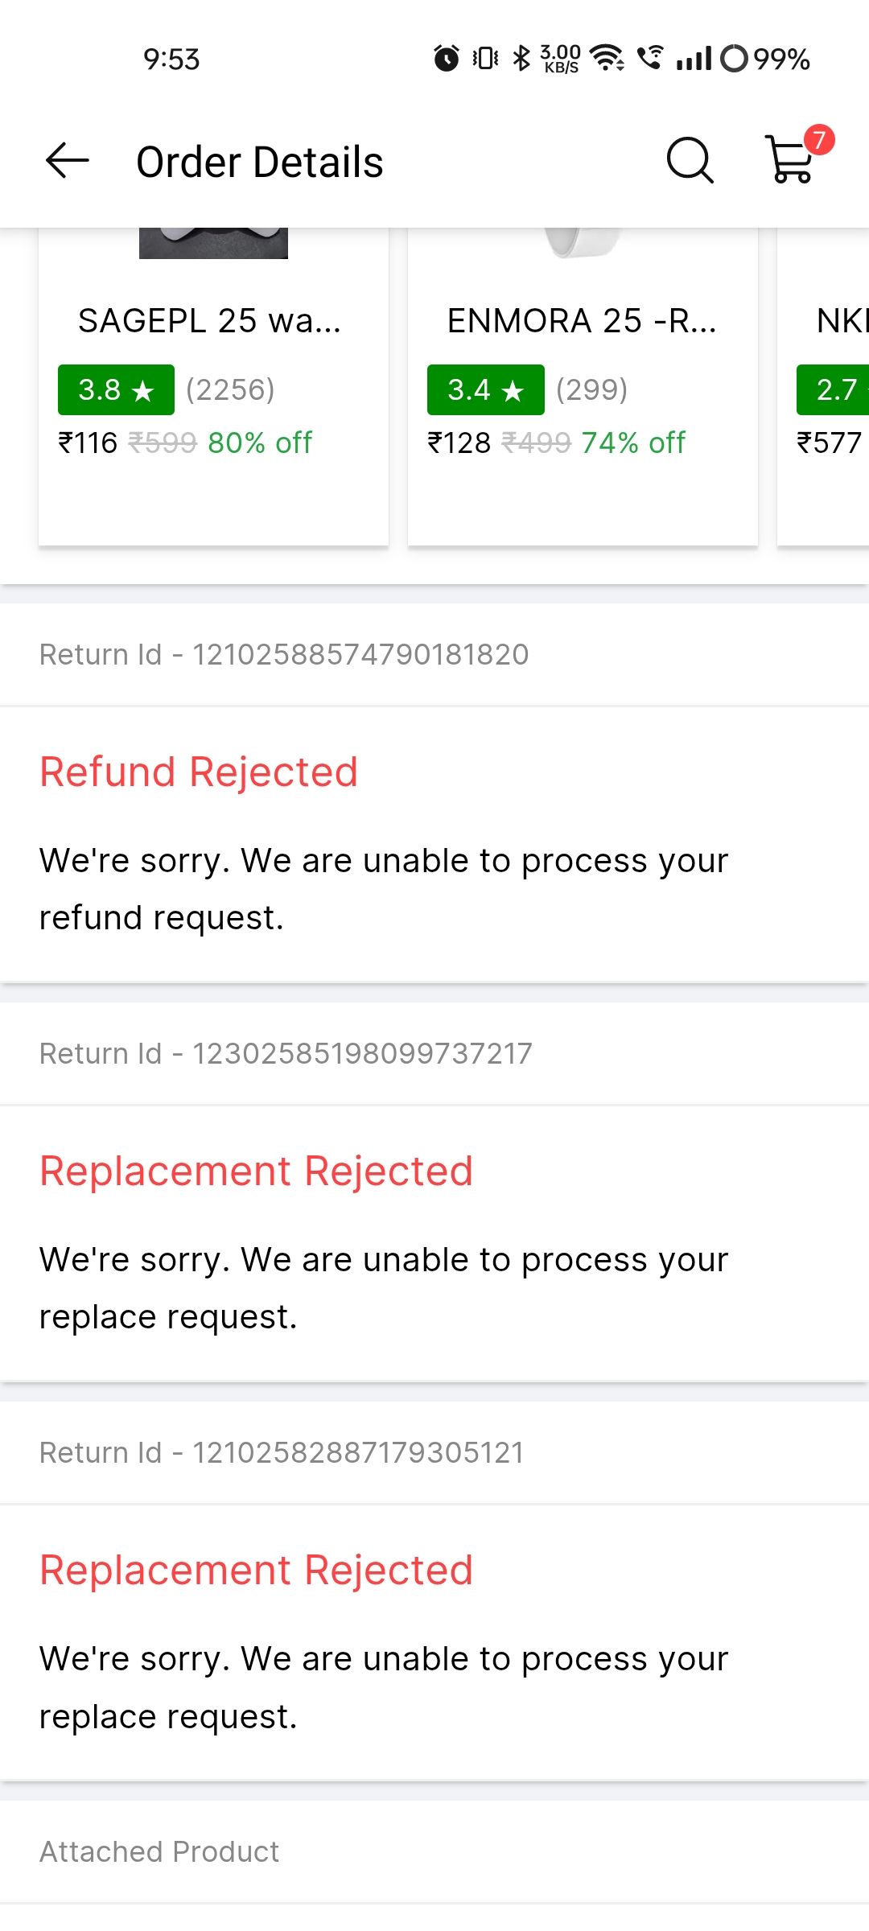
Task: Tap Return Id ending 737217
Action: point(286,1054)
